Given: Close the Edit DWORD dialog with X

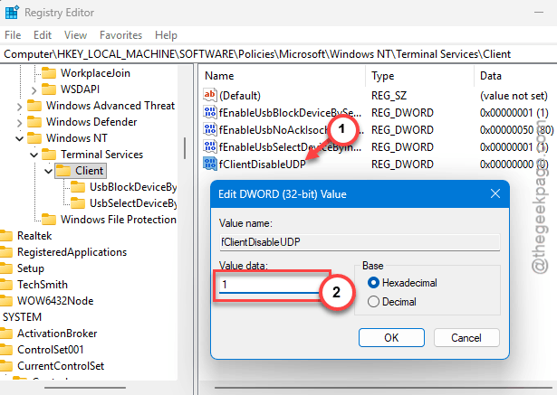Looking at the screenshot, I should pyautogui.click(x=495, y=193).
